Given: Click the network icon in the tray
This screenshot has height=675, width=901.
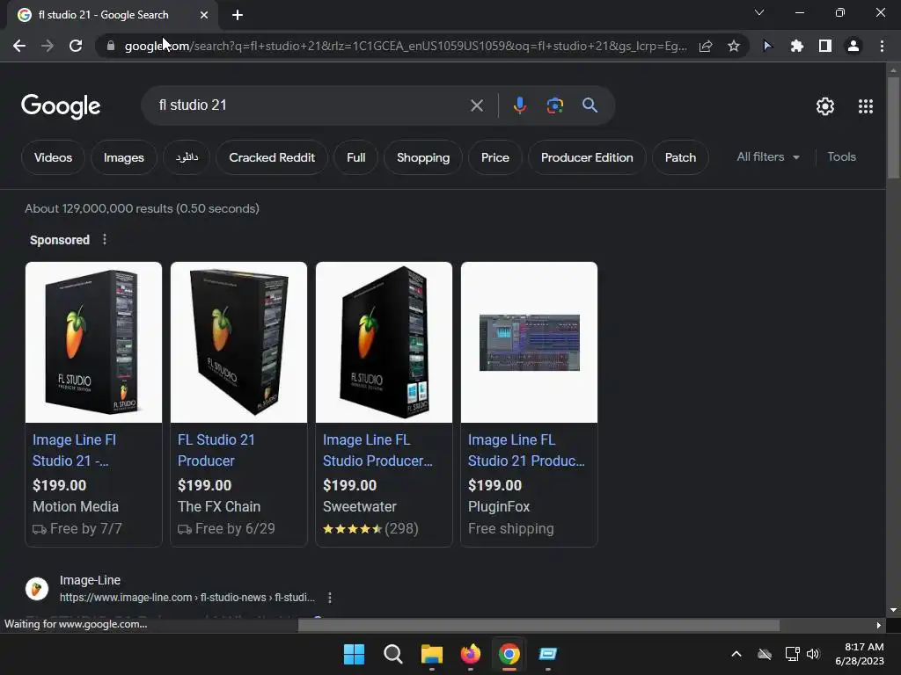Looking at the screenshot, I should [793, 654].
